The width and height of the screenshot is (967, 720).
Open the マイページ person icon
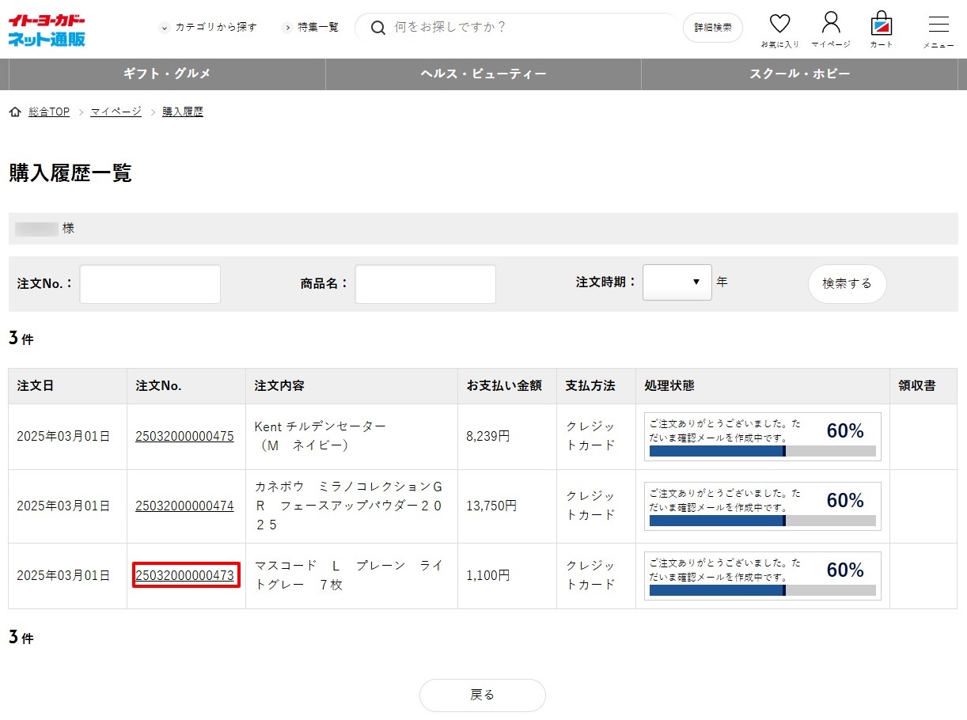coord(830,24)
